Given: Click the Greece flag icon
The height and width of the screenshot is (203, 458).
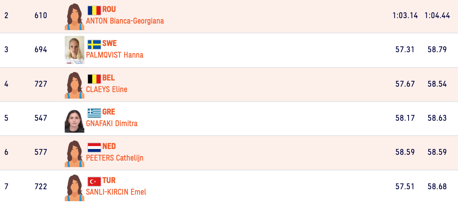Looking at the screenshot, I should 94,113.
